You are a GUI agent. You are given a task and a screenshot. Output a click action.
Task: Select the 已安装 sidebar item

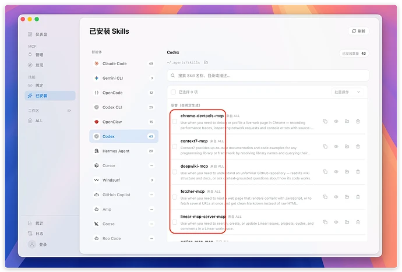point(50,96)
